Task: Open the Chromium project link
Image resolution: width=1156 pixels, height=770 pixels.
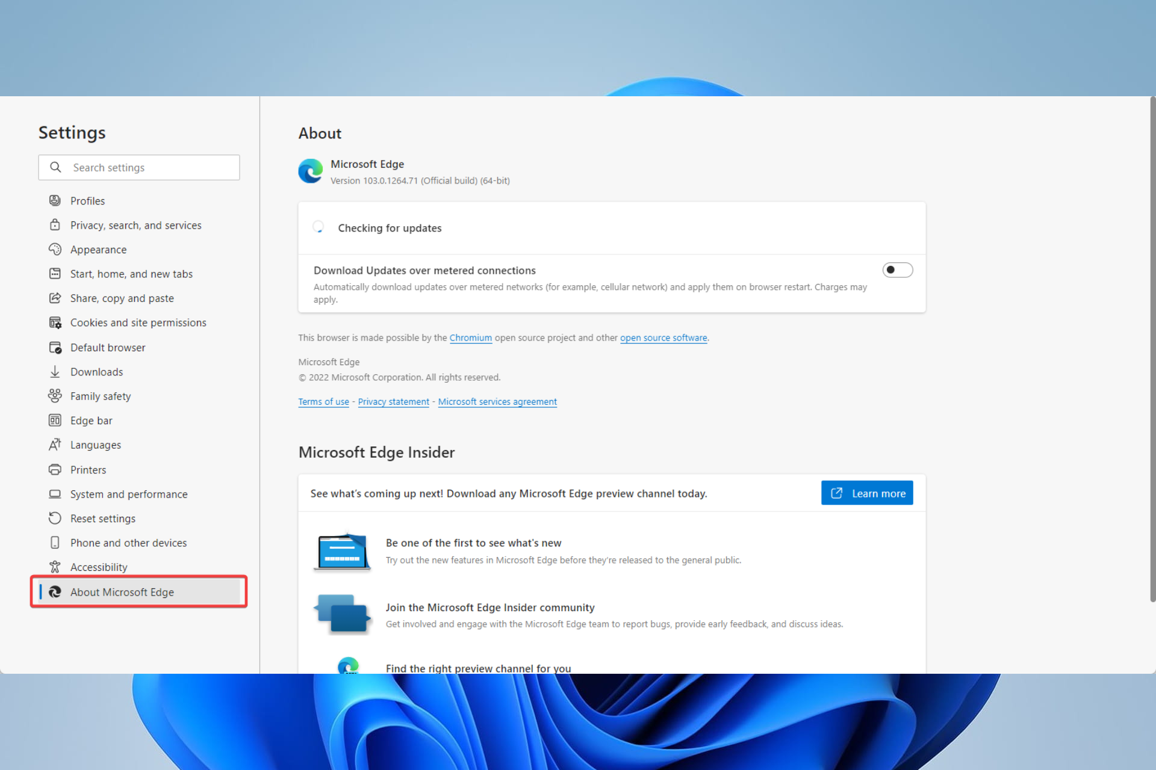Action: coord(471,337)
